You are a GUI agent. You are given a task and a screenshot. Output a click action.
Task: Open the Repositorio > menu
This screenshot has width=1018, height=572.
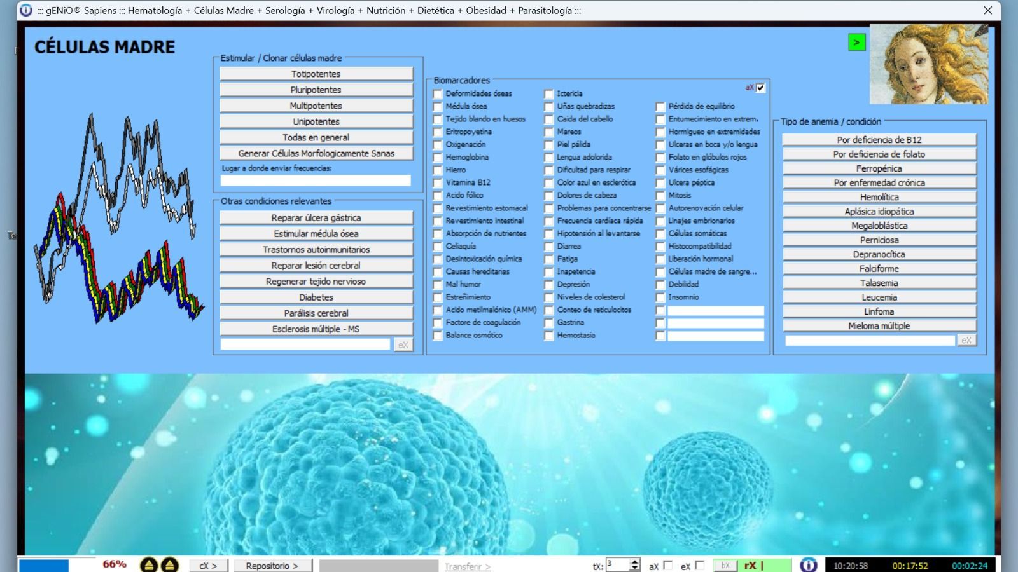272,566
